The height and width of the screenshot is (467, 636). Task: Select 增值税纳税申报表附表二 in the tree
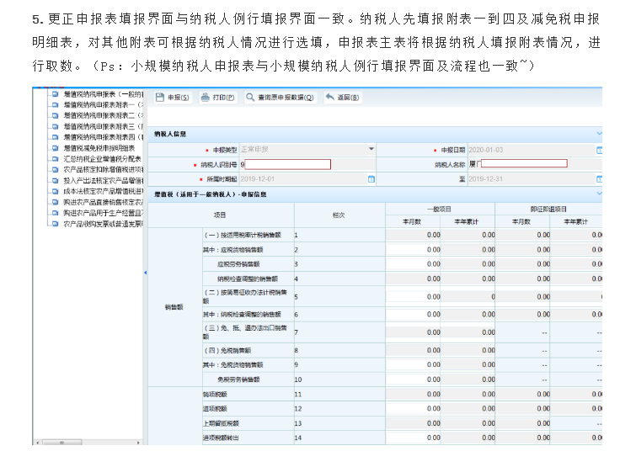(x=103, y=115)
